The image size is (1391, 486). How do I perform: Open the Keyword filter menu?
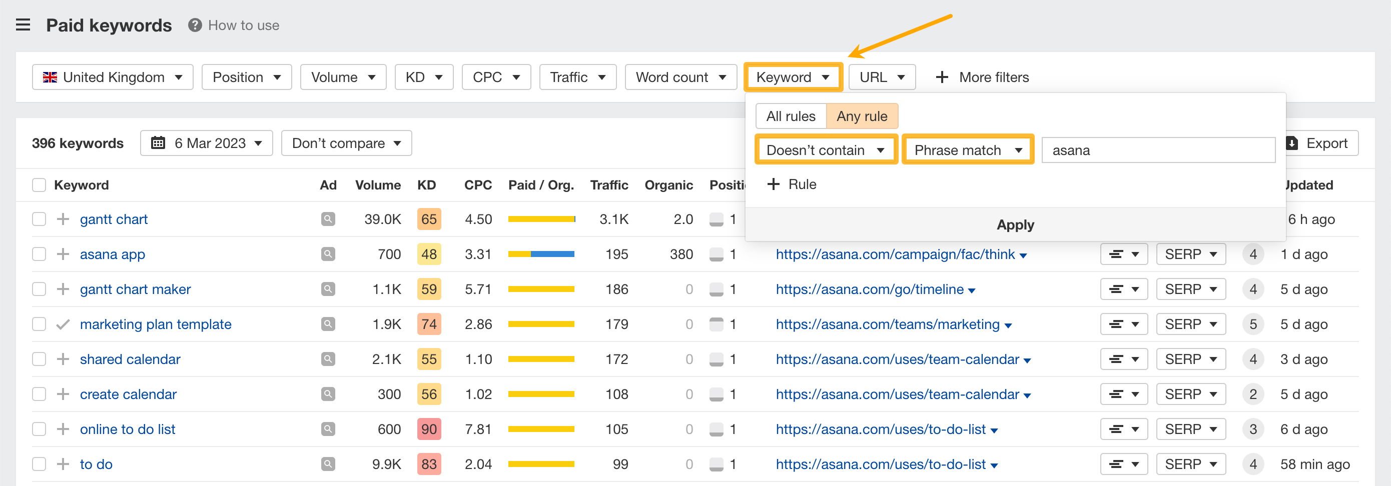pyautogui.click(x=792, y=77)
